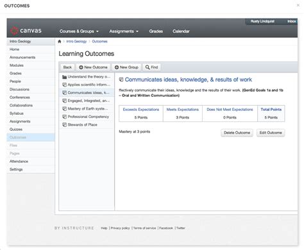Viewport: 304px width, 250px height.
Task: Click the outcome icon beside Communicates ideas in list
Action: tap(64, 93)
